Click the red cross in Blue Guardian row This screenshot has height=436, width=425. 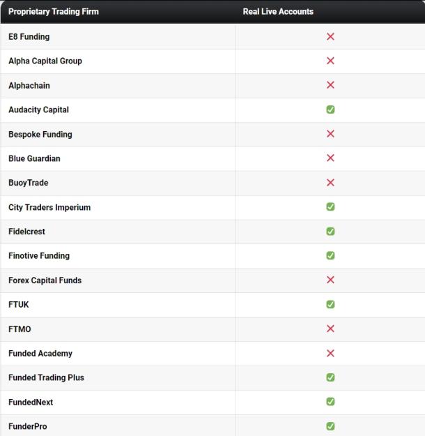[x=330, y=158]
